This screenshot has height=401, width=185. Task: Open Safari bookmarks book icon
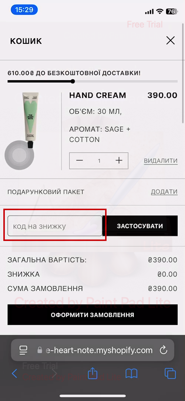131,374
